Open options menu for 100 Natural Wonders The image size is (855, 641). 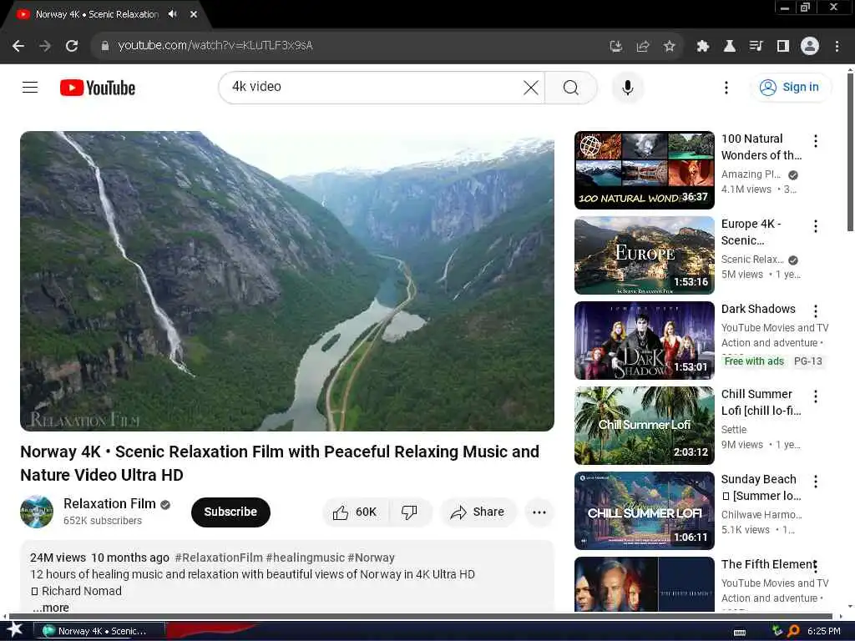pos(816,141)
